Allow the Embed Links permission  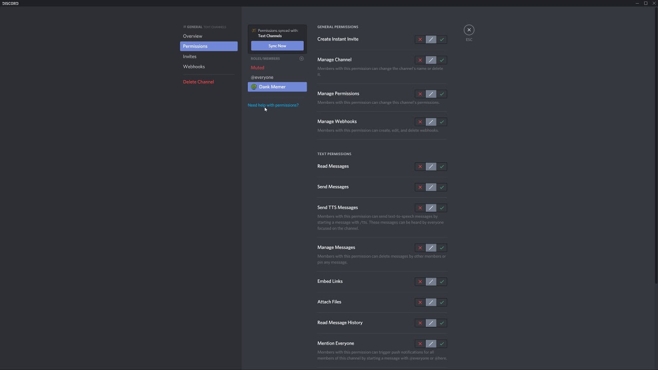(x=442, y=282)
